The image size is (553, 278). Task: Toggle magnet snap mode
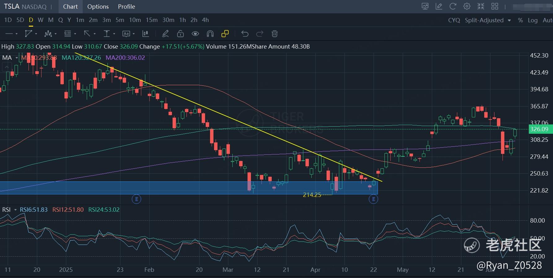pos(210,34)
